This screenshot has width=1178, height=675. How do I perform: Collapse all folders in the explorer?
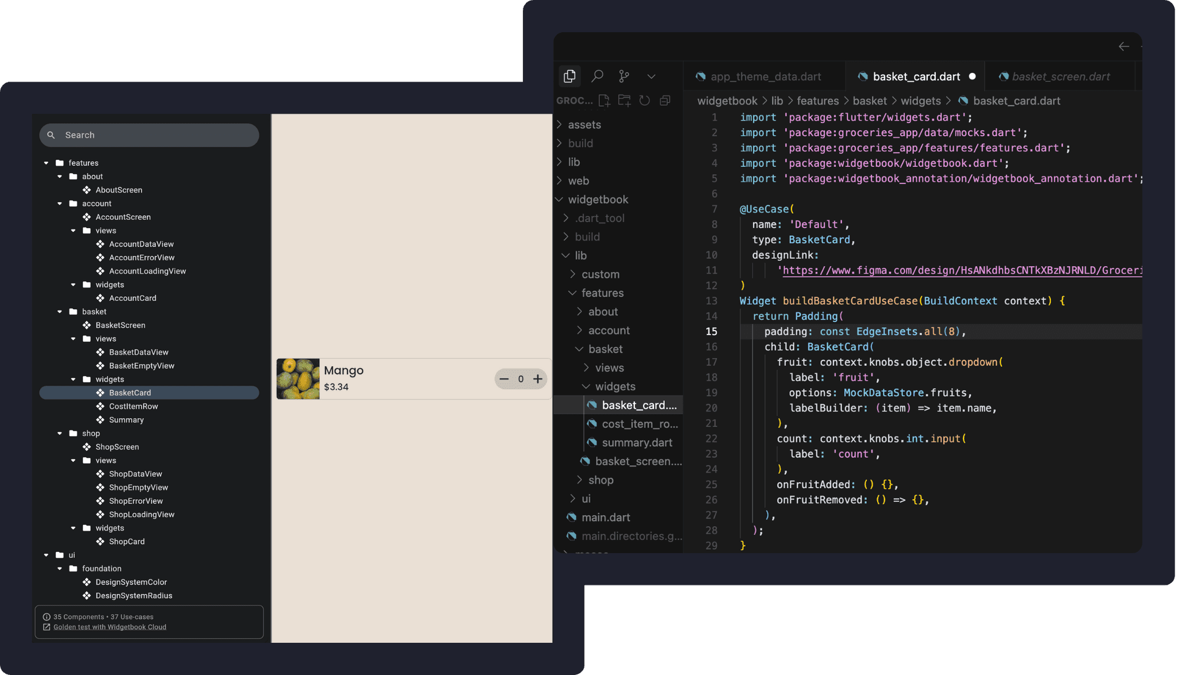pos(666,101)
